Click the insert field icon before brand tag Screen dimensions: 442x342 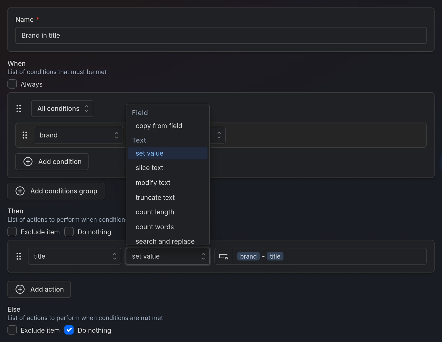tap(223, 256)
